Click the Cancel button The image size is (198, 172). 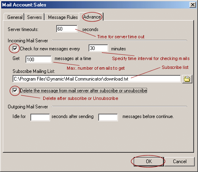(180, 162)
